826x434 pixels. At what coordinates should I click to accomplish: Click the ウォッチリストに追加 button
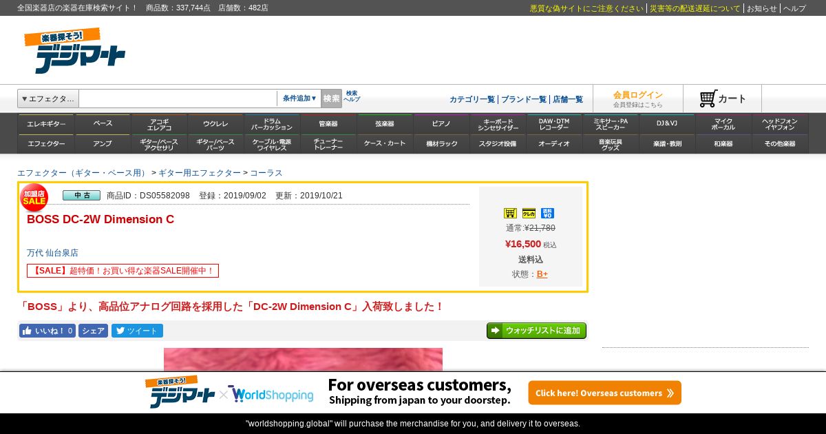coord(536,331)
